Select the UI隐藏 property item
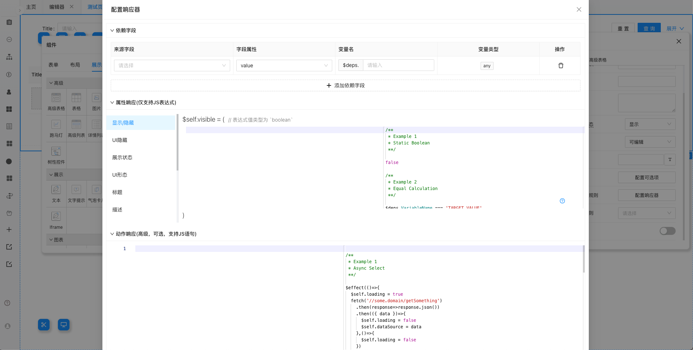Viewport: 693px width, 350px height. (141, 140)
